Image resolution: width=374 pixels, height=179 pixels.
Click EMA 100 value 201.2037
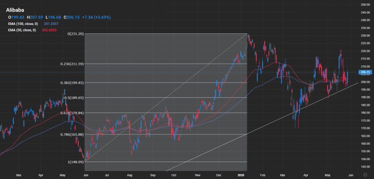(51, 24)
